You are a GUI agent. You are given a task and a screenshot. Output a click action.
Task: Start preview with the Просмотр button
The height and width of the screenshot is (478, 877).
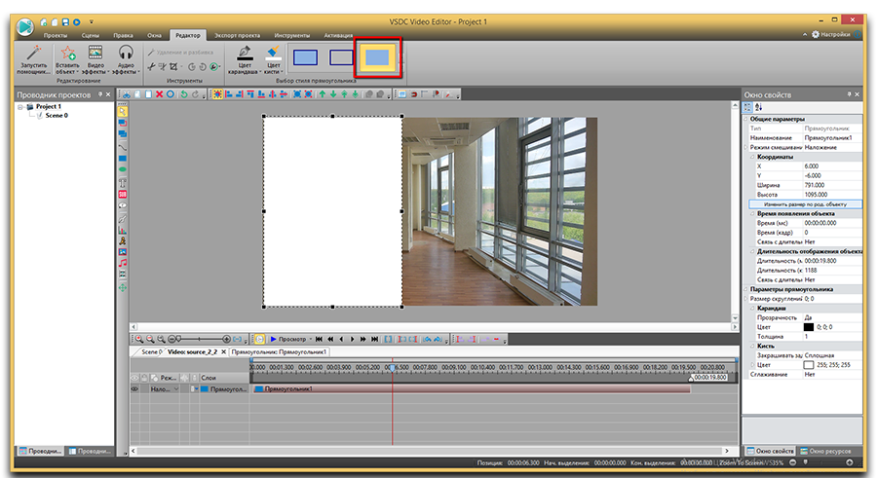click(288, 339)
